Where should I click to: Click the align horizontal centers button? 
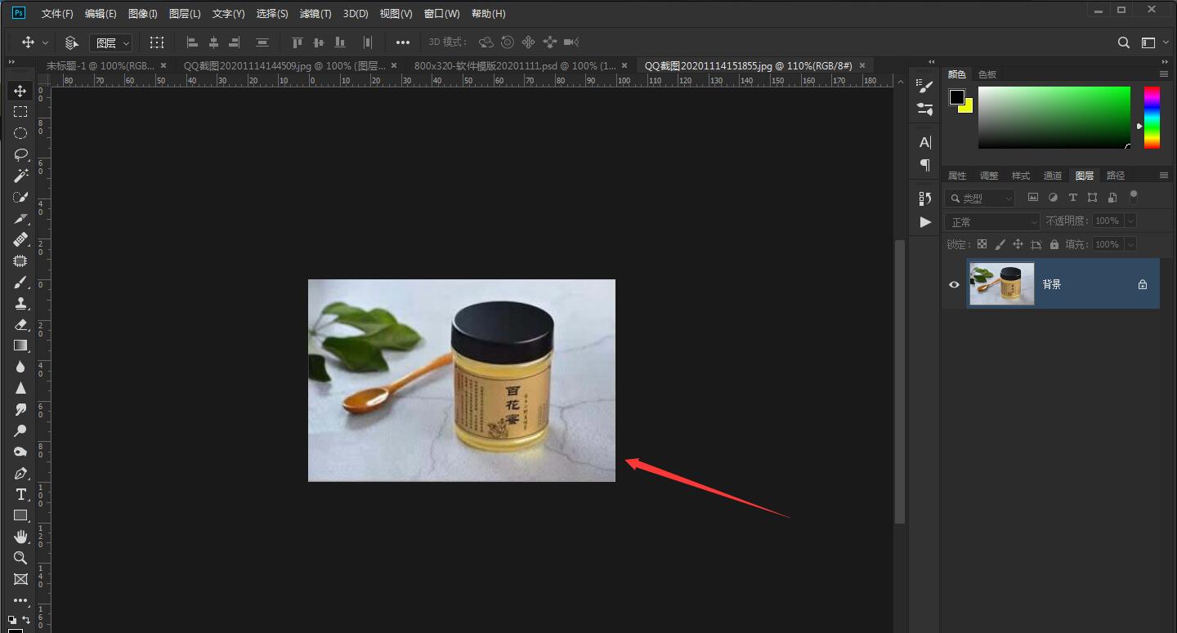pyautogui.click(x=213, y=42)
